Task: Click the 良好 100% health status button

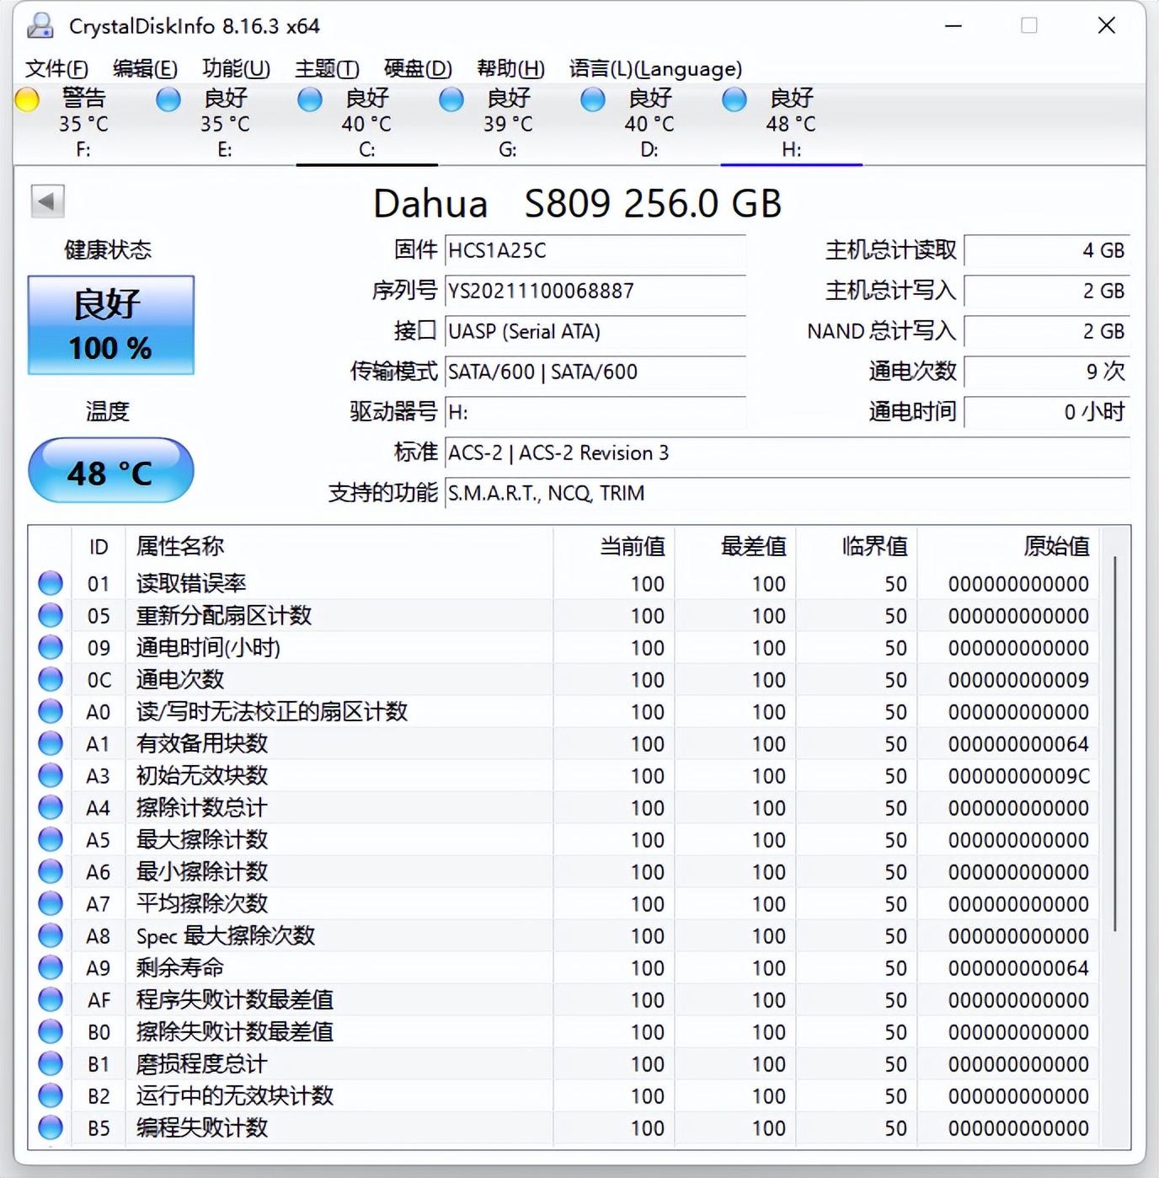Action: (x=110, y=324)
